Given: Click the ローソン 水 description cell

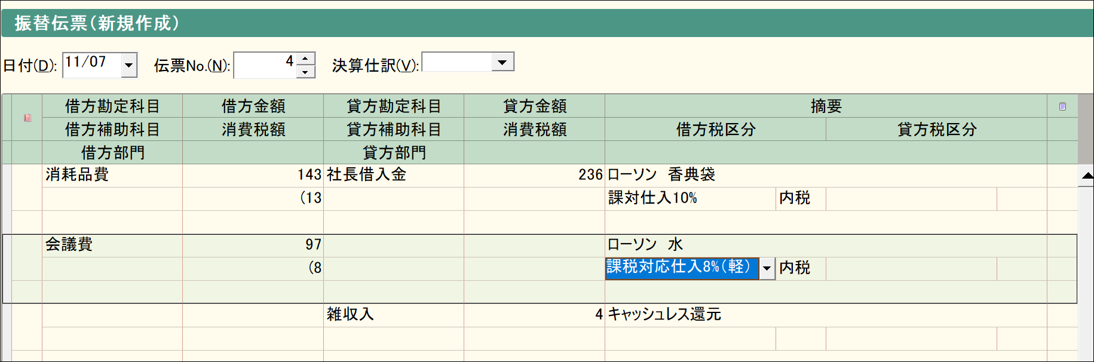Looking at the screenshot, I should tap(826, 245).
